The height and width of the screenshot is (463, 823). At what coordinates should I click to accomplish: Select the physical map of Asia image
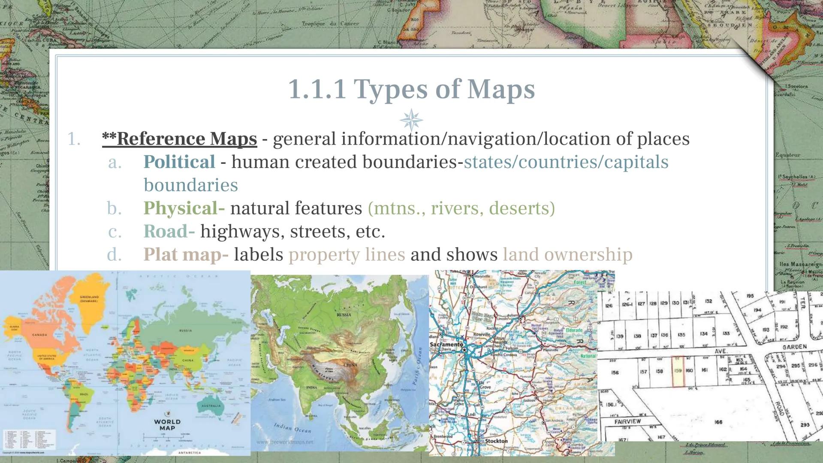click(339, 362)
